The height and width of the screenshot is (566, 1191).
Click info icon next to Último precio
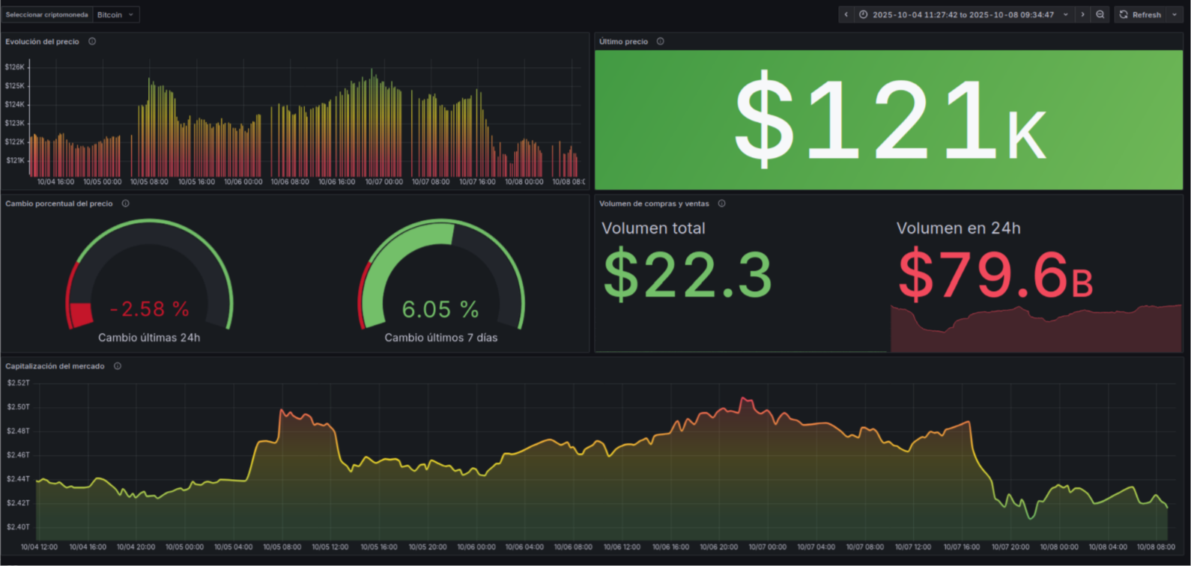coord(660,42)
